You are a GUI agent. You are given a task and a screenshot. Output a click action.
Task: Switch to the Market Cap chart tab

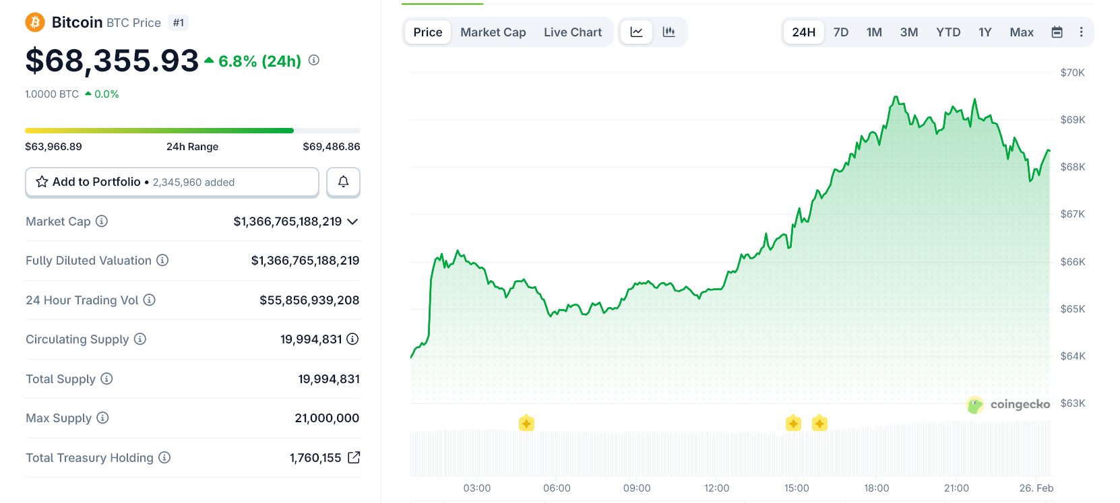[493, 32]
